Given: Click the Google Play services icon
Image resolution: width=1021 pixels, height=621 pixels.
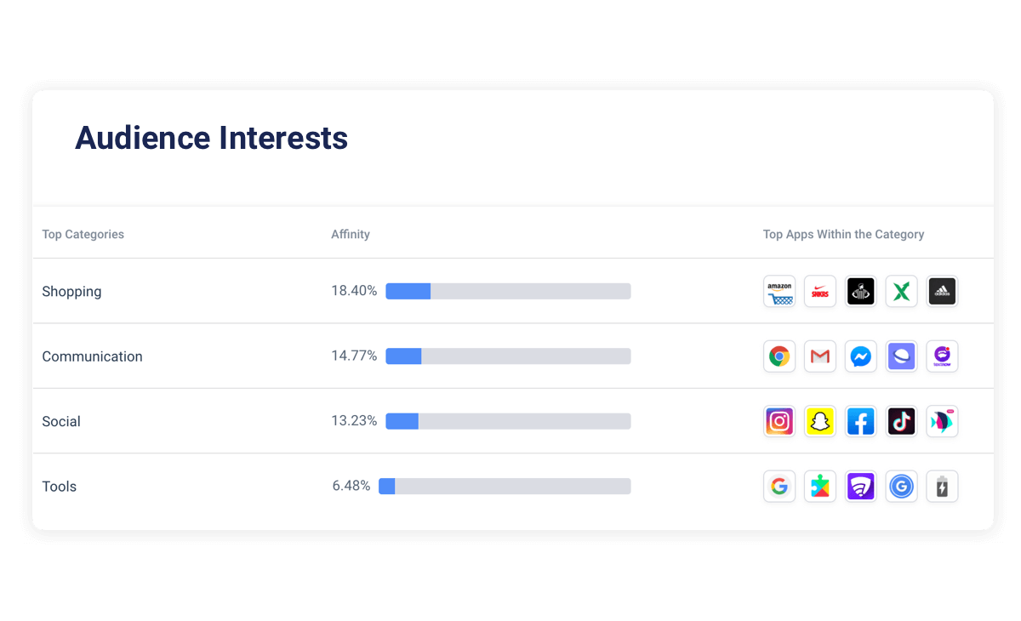Looking at the screenshot, I should 820,486.
